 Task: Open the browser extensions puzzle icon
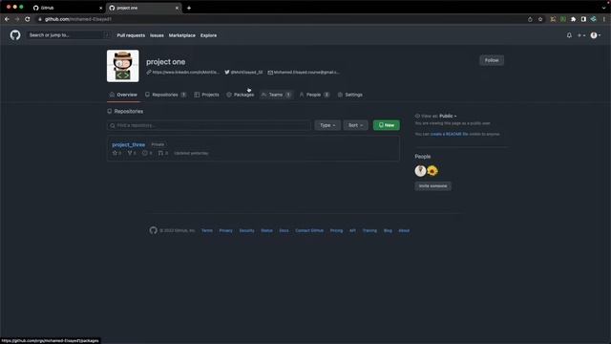[573, 19]
